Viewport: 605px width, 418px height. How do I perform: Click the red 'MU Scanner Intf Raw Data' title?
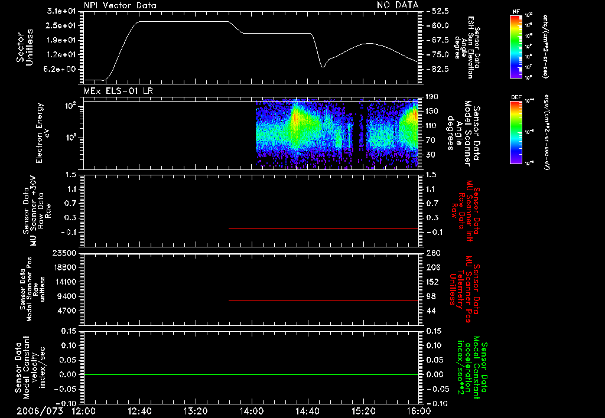point(466,211)
